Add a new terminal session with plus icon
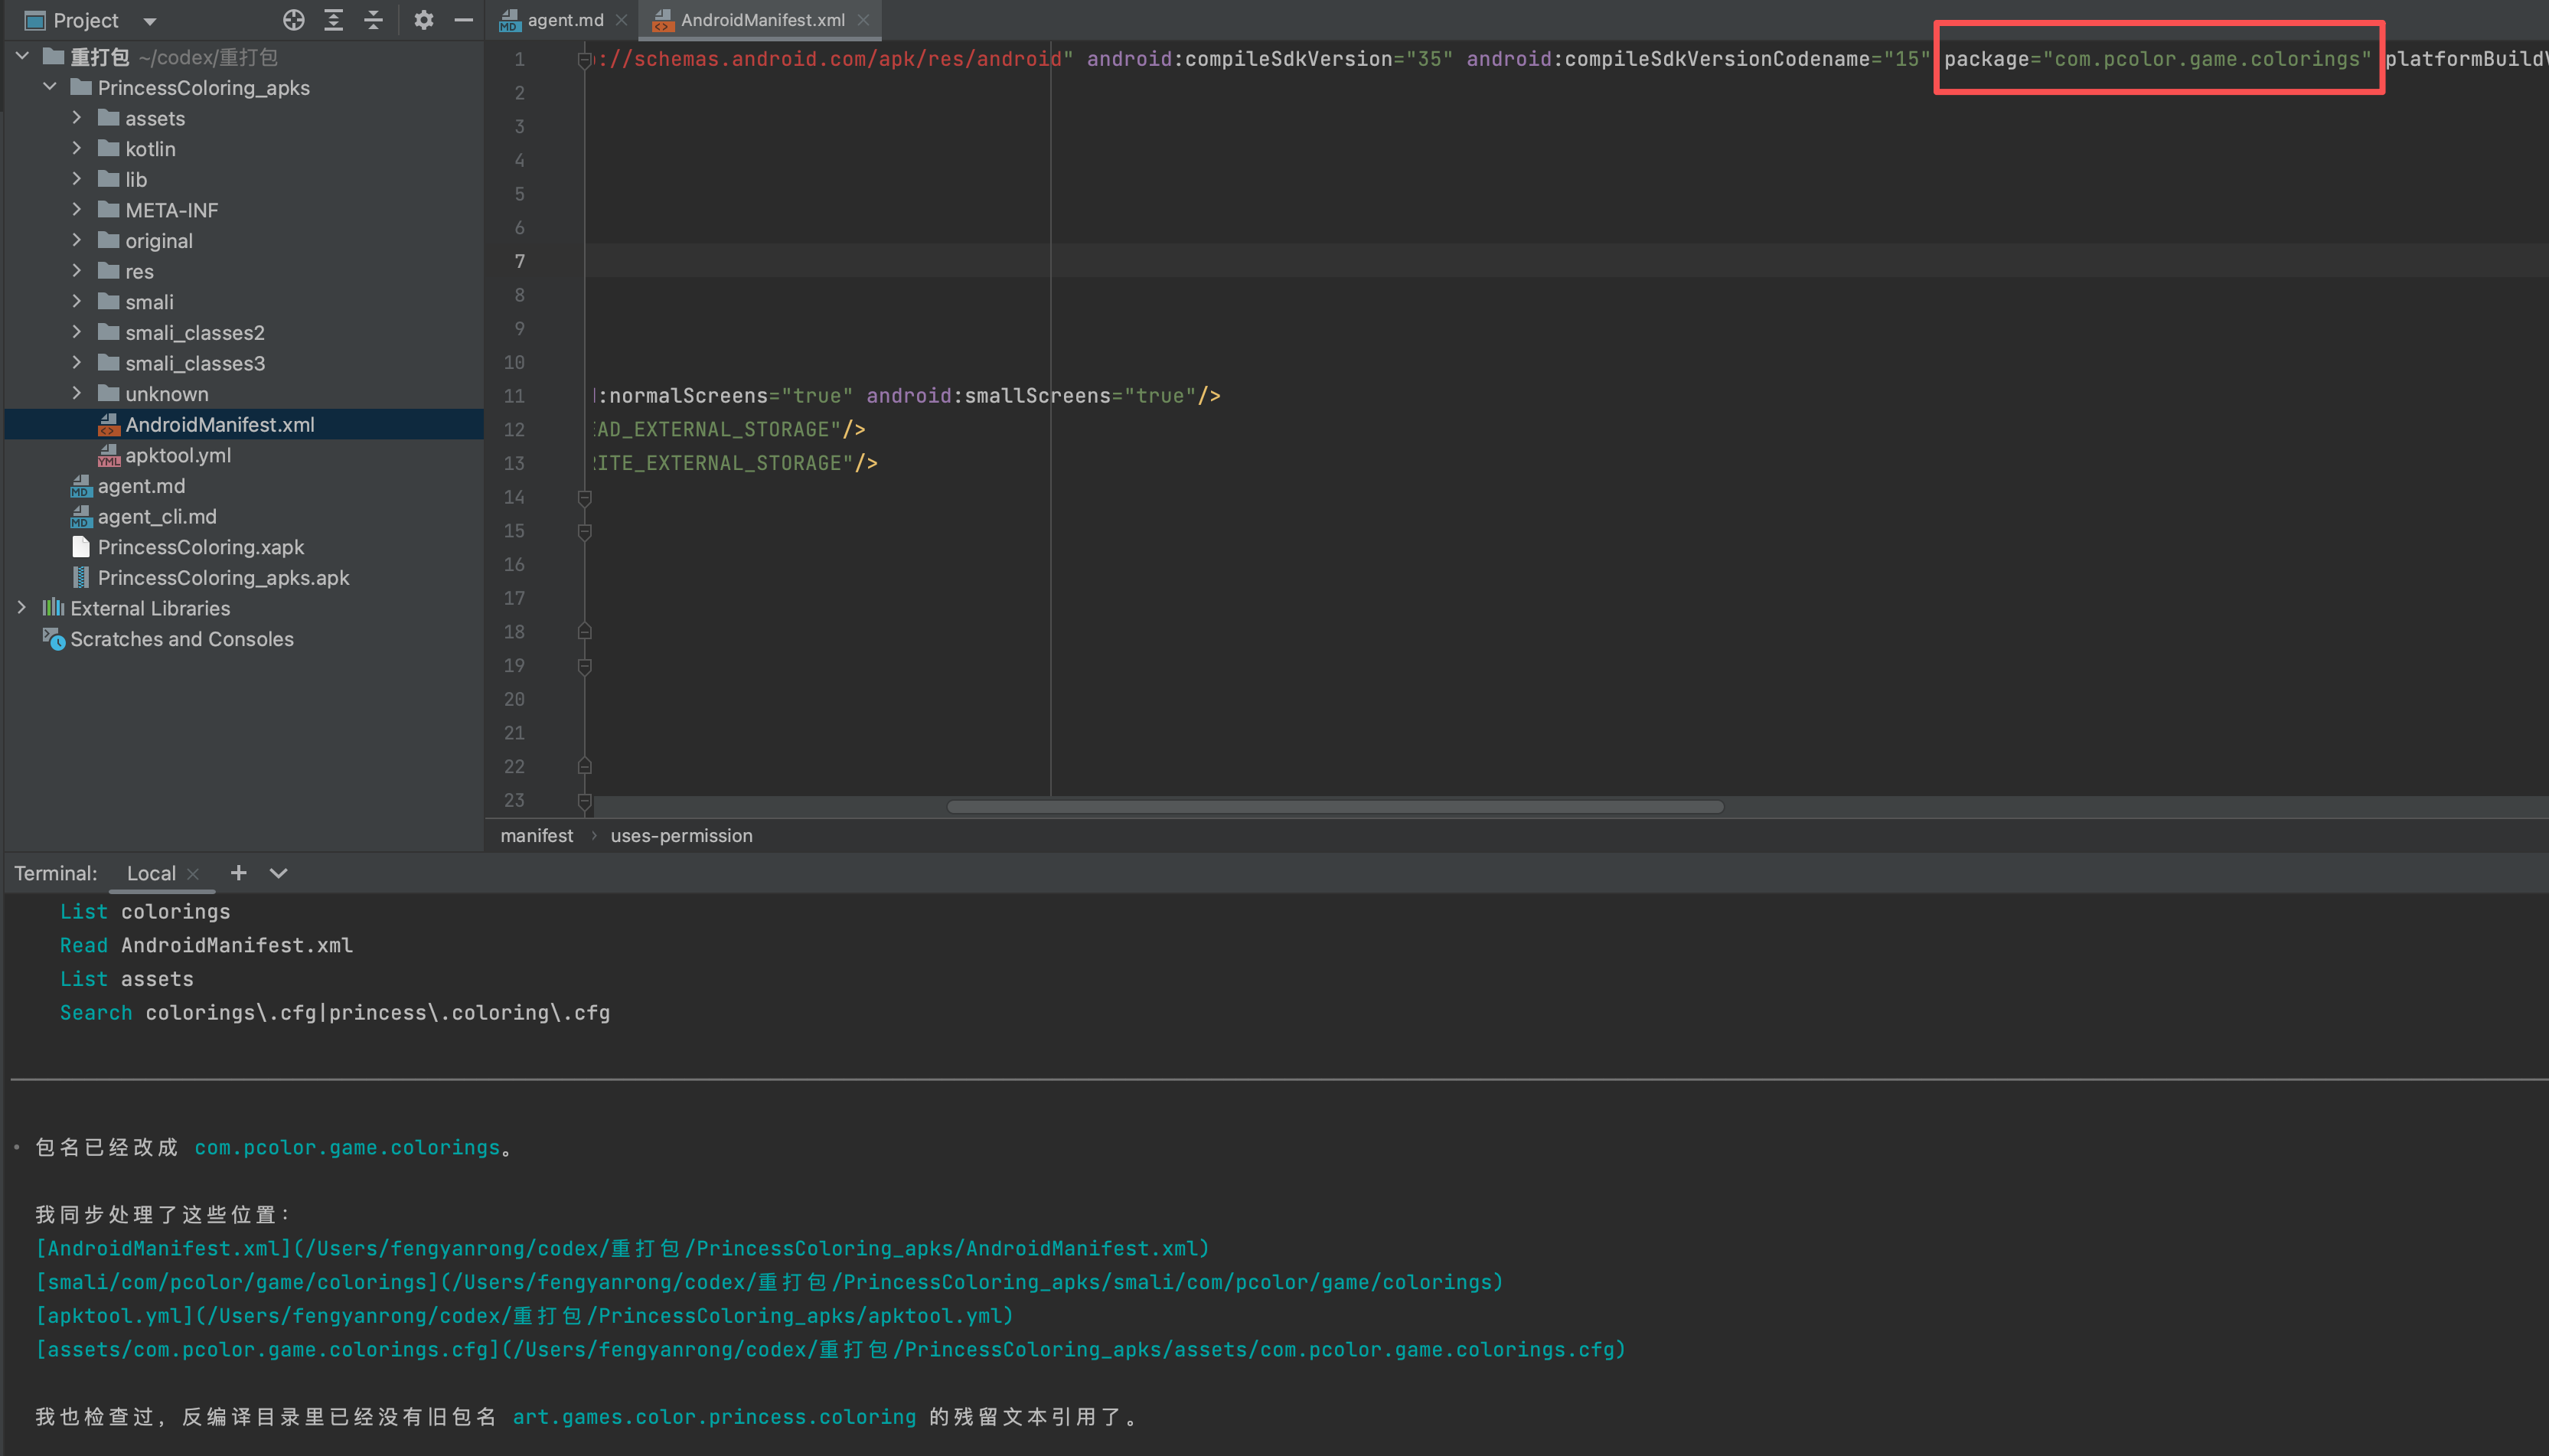The image size is (2549, 1456). pos(238,873)
